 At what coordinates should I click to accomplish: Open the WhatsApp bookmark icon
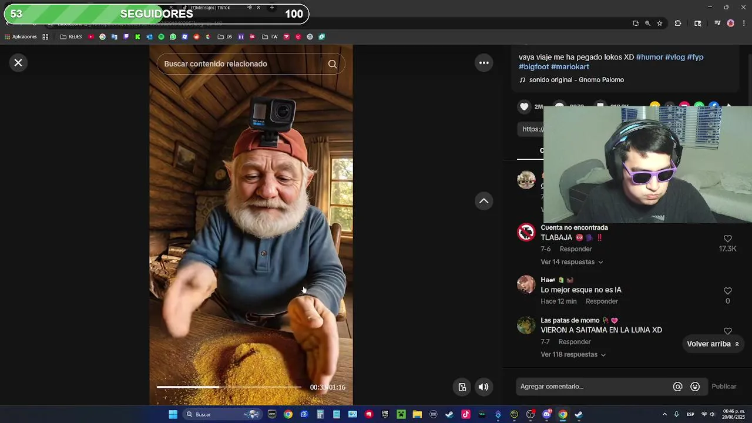[173, 37]
